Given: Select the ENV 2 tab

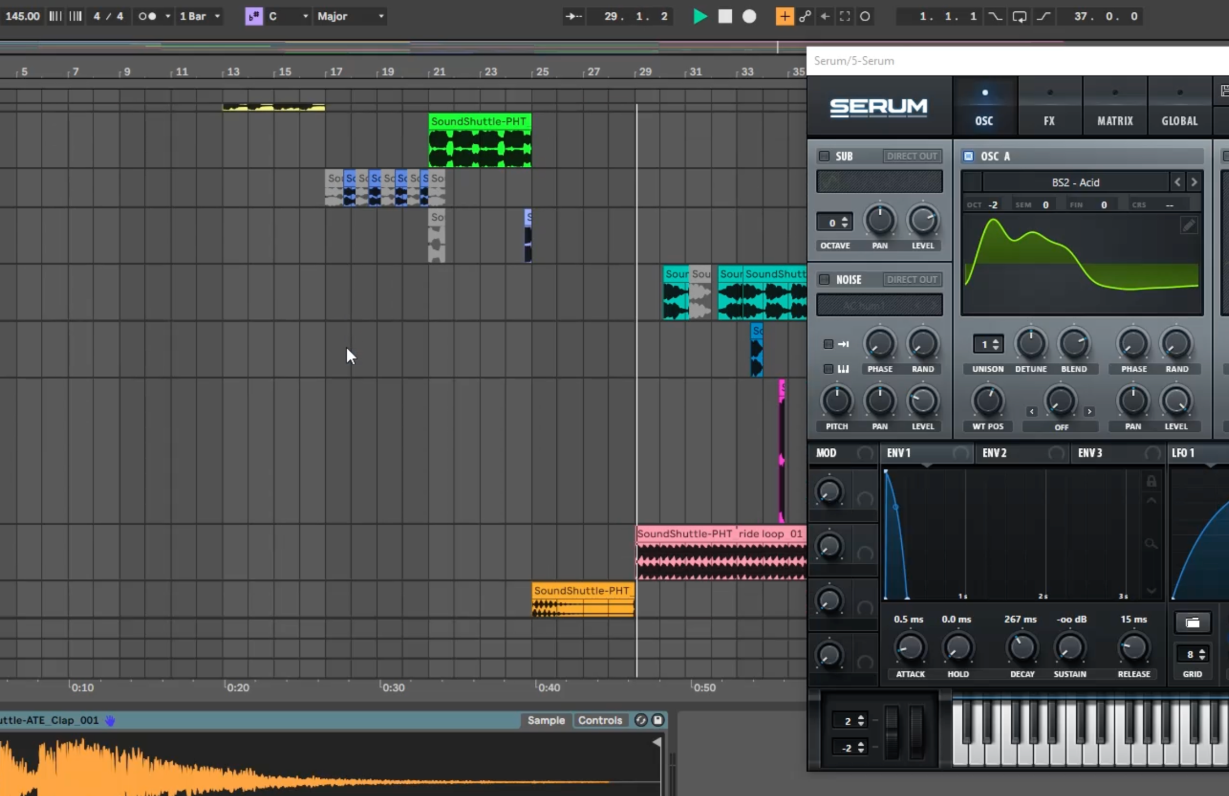Looking at the screenshot, I should pos(1022,453).
